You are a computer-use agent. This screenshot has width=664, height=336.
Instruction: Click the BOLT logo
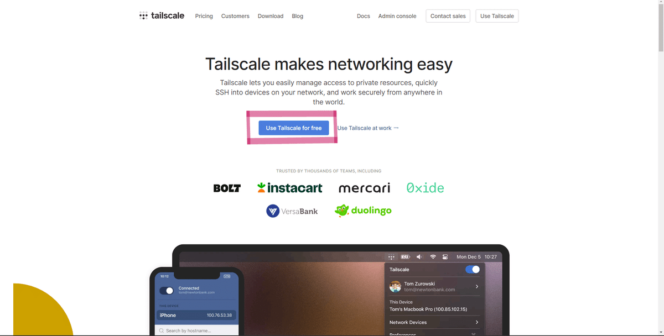227,188
